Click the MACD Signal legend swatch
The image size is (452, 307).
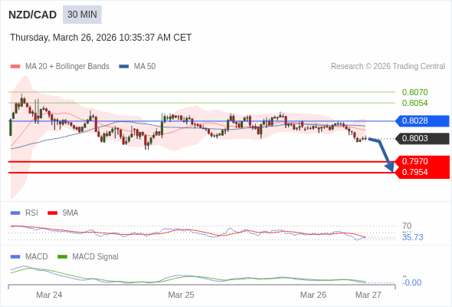tap(63, 257)
